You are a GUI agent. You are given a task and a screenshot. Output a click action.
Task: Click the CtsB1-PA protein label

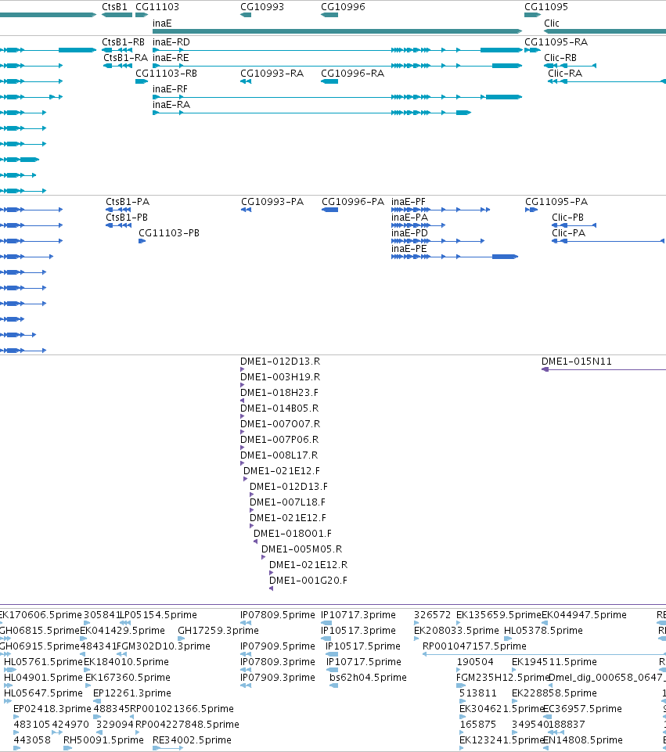pyautogui.click(x=128, y=202)
